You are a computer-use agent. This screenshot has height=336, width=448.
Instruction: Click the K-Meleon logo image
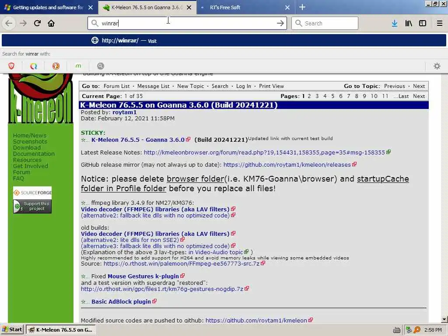[x=41, y=98]
